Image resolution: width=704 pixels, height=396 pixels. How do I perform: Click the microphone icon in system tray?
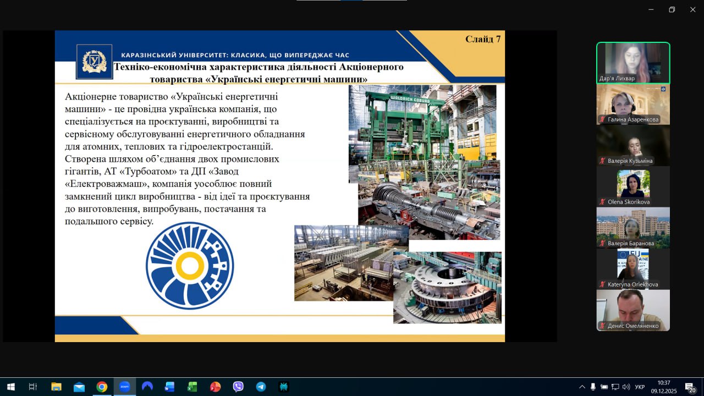[x=593, y=387]
